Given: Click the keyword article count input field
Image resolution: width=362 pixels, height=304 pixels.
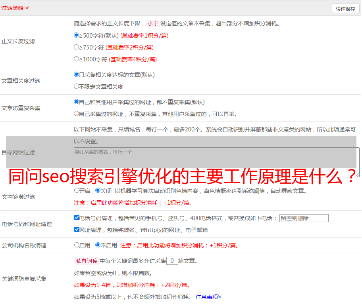Looking at the screenshot, I should point(172,261).
